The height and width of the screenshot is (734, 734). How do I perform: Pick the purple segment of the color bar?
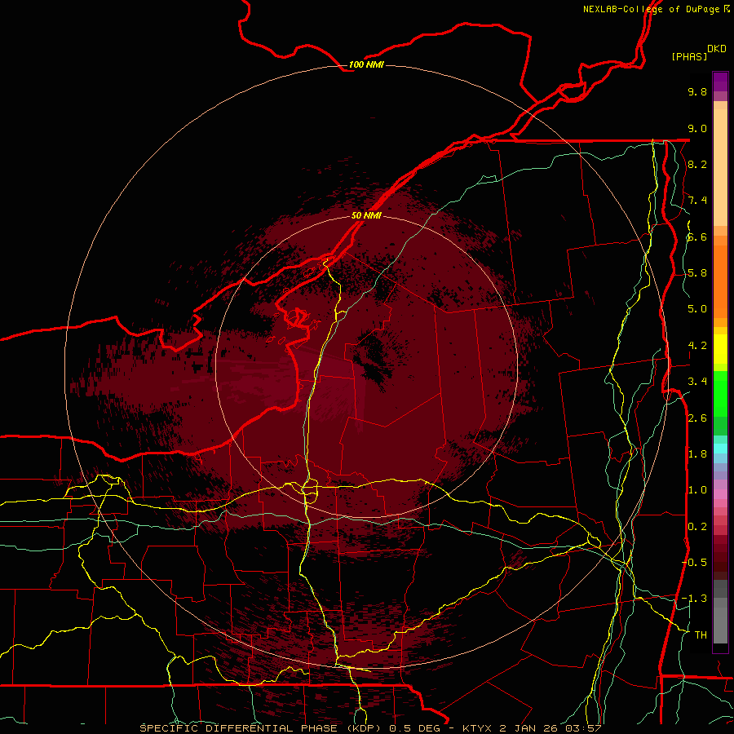click(x=720, y=82)
